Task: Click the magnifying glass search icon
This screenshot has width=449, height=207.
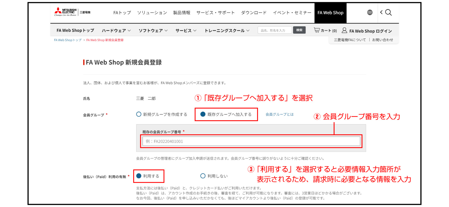Action: point(388,12)
